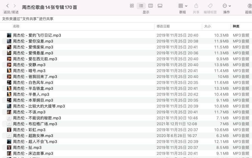This screenshot has height=158, width=252.
Task: Switch to icon grid view
Action: 132,6
